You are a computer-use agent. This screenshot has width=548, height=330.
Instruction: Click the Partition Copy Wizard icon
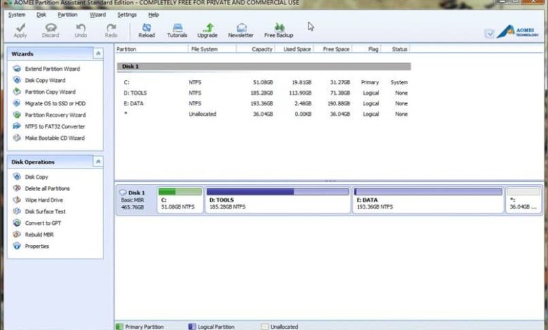coord(17,91)
